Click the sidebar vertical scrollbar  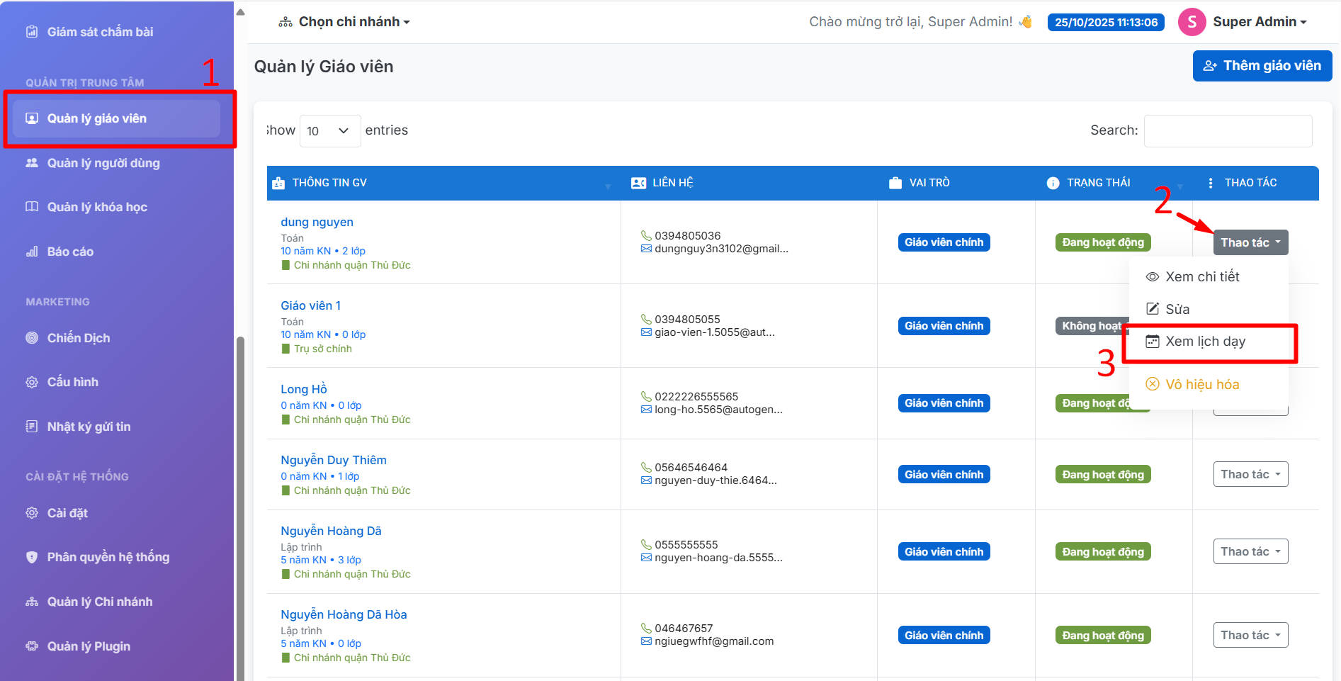pyautogui.click(x=240, y=496)
